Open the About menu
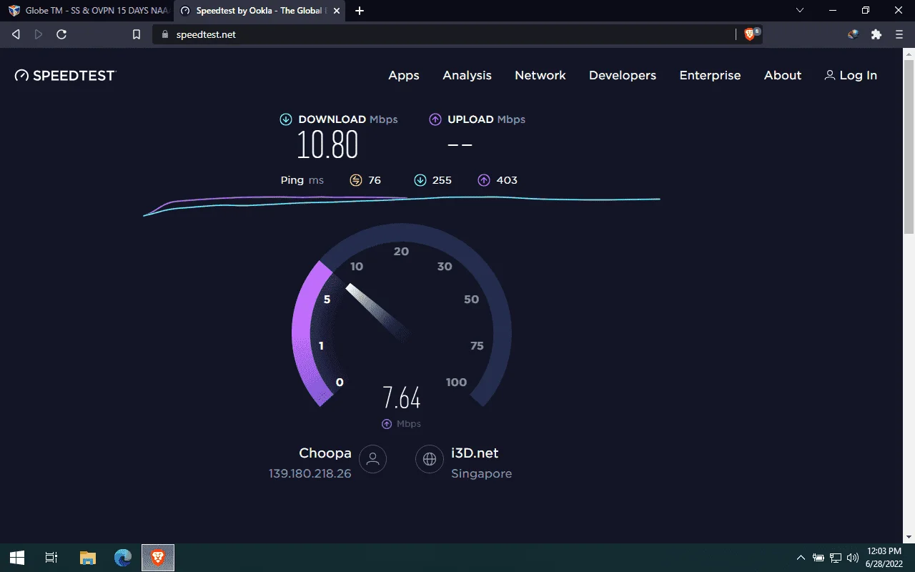Viewport: 915px width, 572px height. click(x=783, y=75)
